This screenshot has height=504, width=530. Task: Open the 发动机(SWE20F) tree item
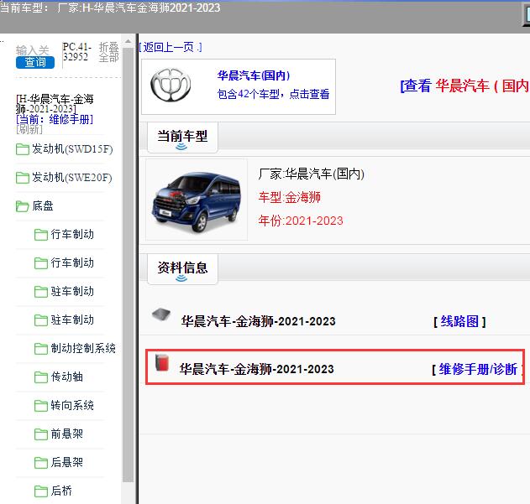(x=72, y=177)
